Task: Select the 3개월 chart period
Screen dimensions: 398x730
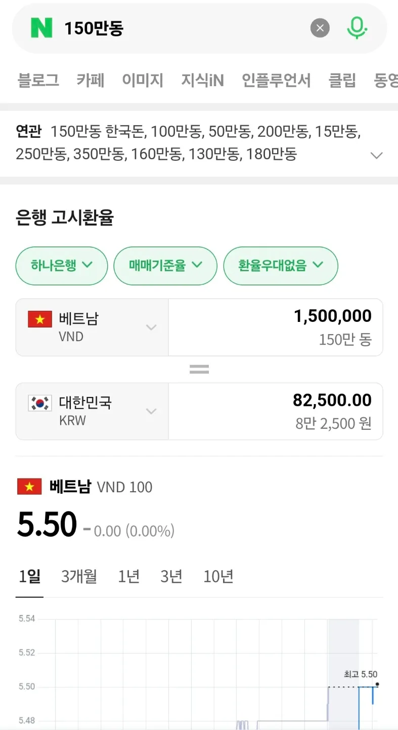Action: click(79, 576)
